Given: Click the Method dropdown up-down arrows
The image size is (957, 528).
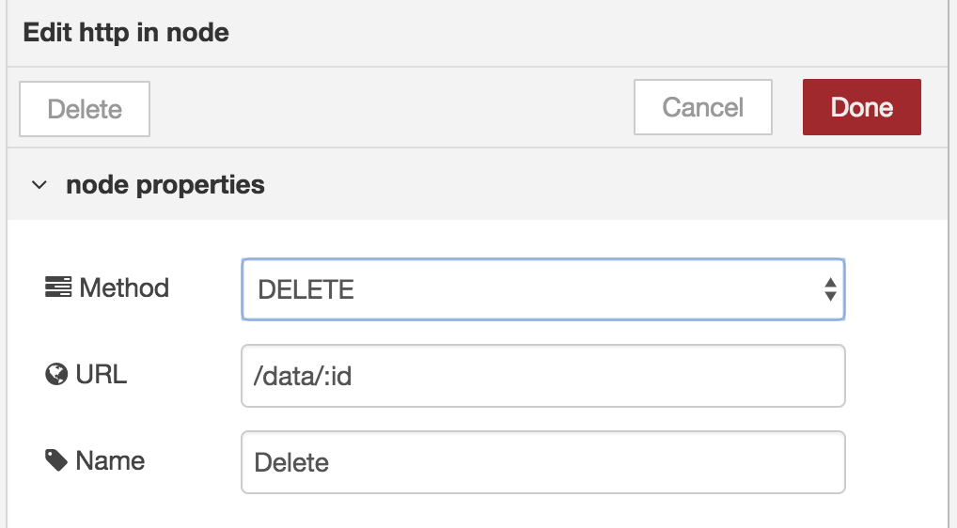Looking at the screenshot, I should [x=830, y=289].
